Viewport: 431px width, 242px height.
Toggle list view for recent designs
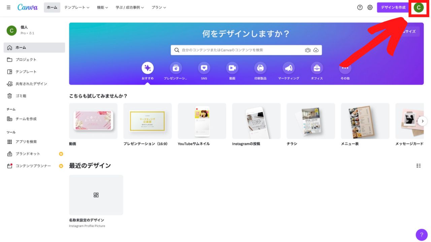(x=419, y=165)
